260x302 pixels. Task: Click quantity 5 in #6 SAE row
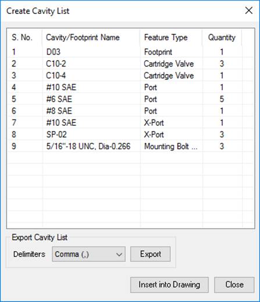(x=222, y=99)
